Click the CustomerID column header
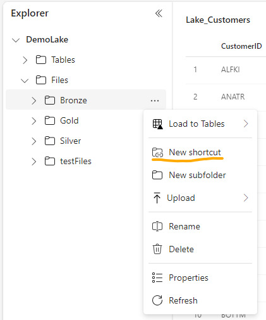Image resolution: width=266 pixels, height=320 pixels. pyautogui.click(x=241, y=46)
